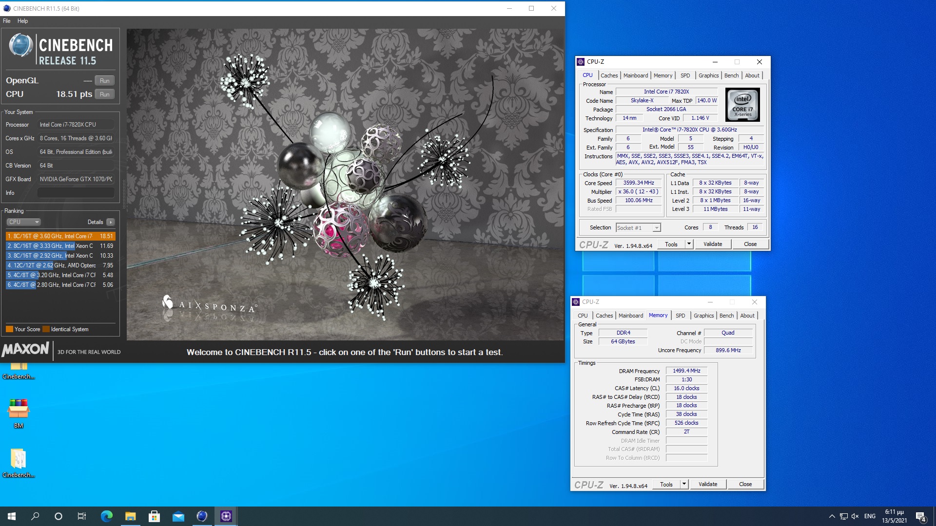This screenshot has height=526, width=936.
Task: Select the lower Cinebench folder desktop icon
Action: coord(19,463)
